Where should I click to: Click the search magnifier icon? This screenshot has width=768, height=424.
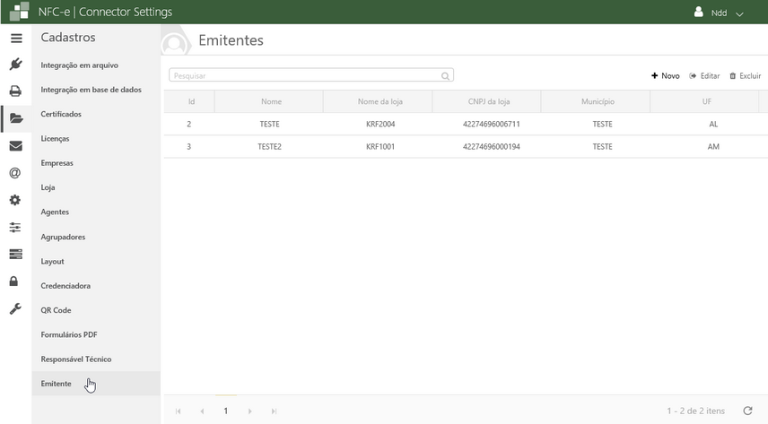(x=445, y=76)
